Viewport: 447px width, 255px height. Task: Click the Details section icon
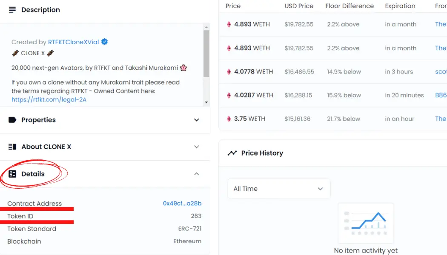[x=12, y=174]
